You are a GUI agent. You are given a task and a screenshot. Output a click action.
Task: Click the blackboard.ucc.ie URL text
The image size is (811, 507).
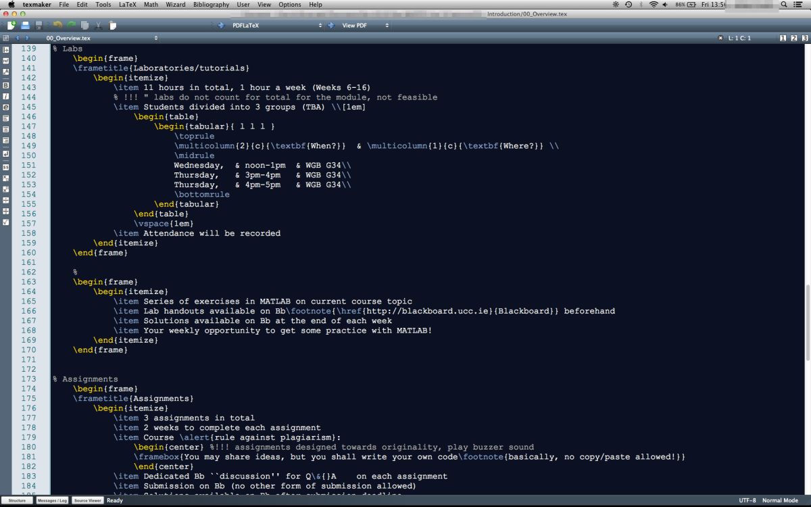click(x=426, y=311)
